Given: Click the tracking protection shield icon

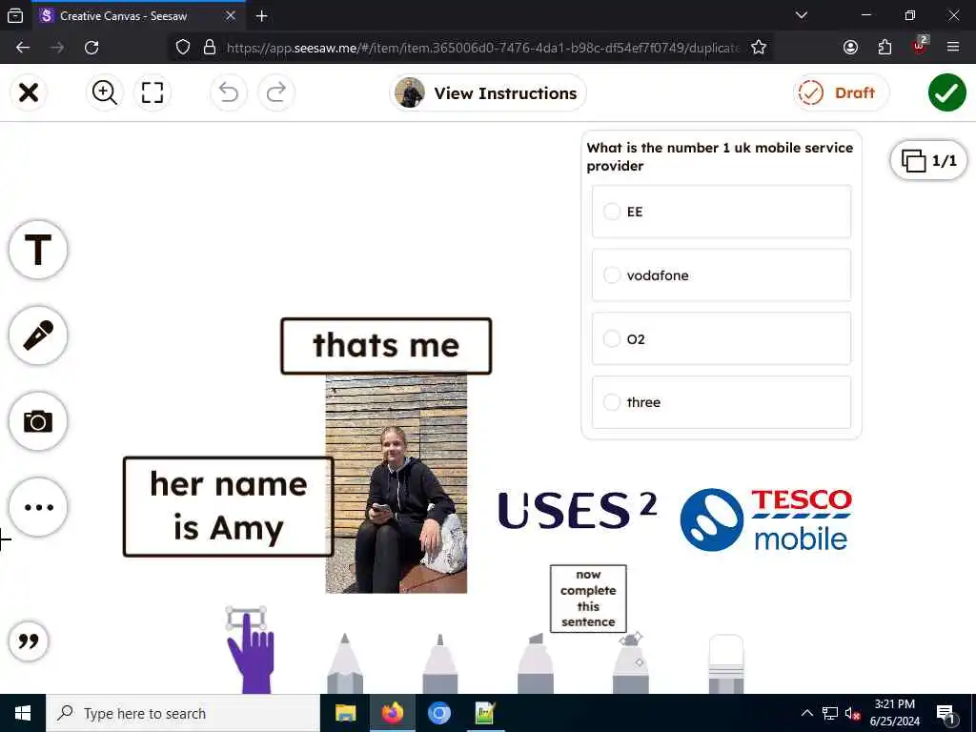Looking at the screenshot, I should (x=182, y=48).
